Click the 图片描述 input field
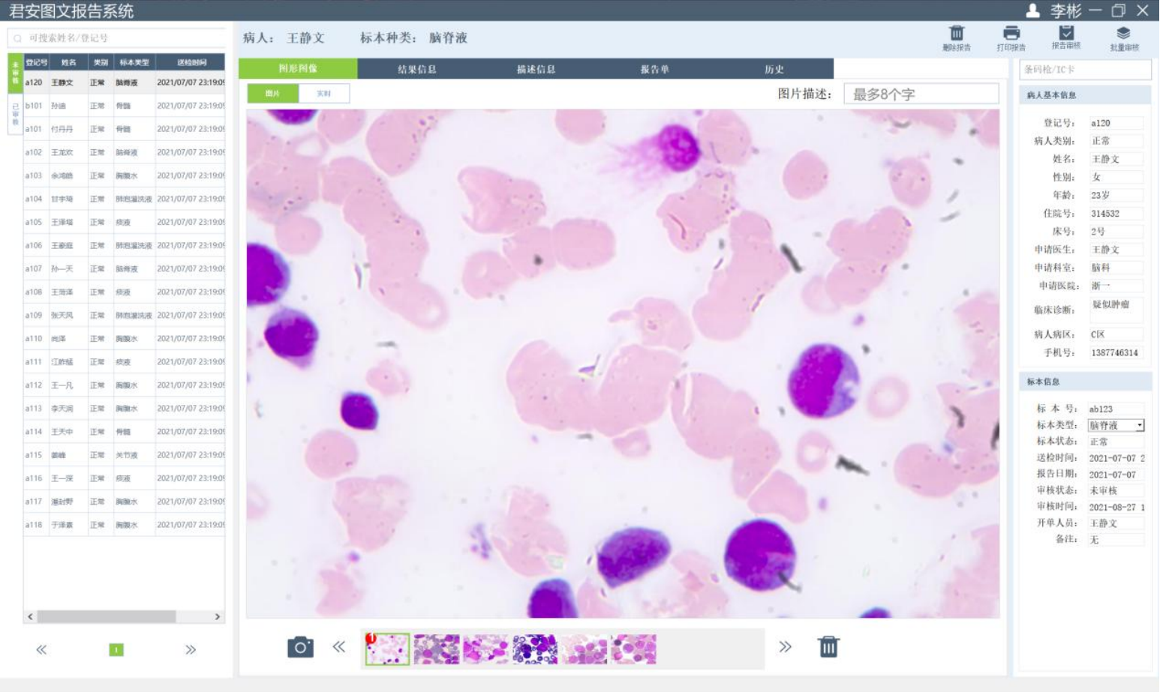This screenshot has width=1160, height=695. pyautogui.click(x=921, y=94)
